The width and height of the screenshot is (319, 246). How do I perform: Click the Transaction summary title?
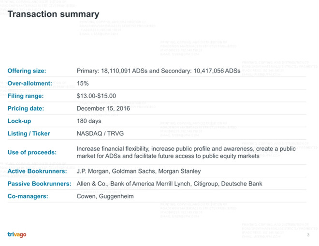click(x=53, y=14)
